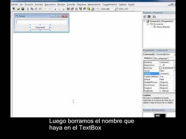Select the CausesValidation property row

159,76
